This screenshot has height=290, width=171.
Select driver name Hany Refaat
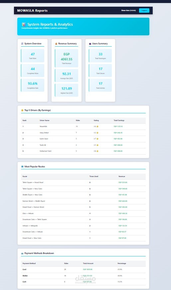(44, 133)
